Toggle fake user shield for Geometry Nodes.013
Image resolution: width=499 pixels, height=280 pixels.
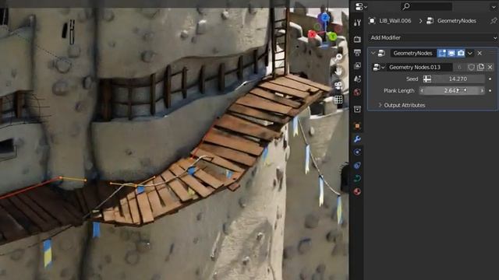coord(471,67)
